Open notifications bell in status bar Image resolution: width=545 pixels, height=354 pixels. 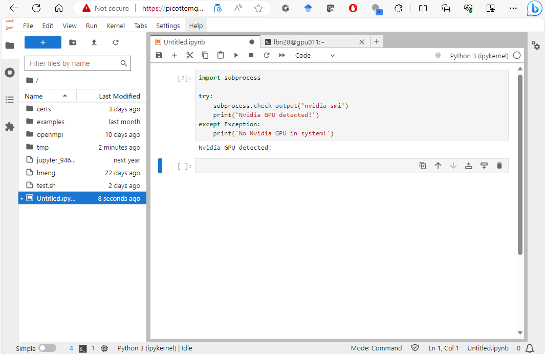[529, 348]
